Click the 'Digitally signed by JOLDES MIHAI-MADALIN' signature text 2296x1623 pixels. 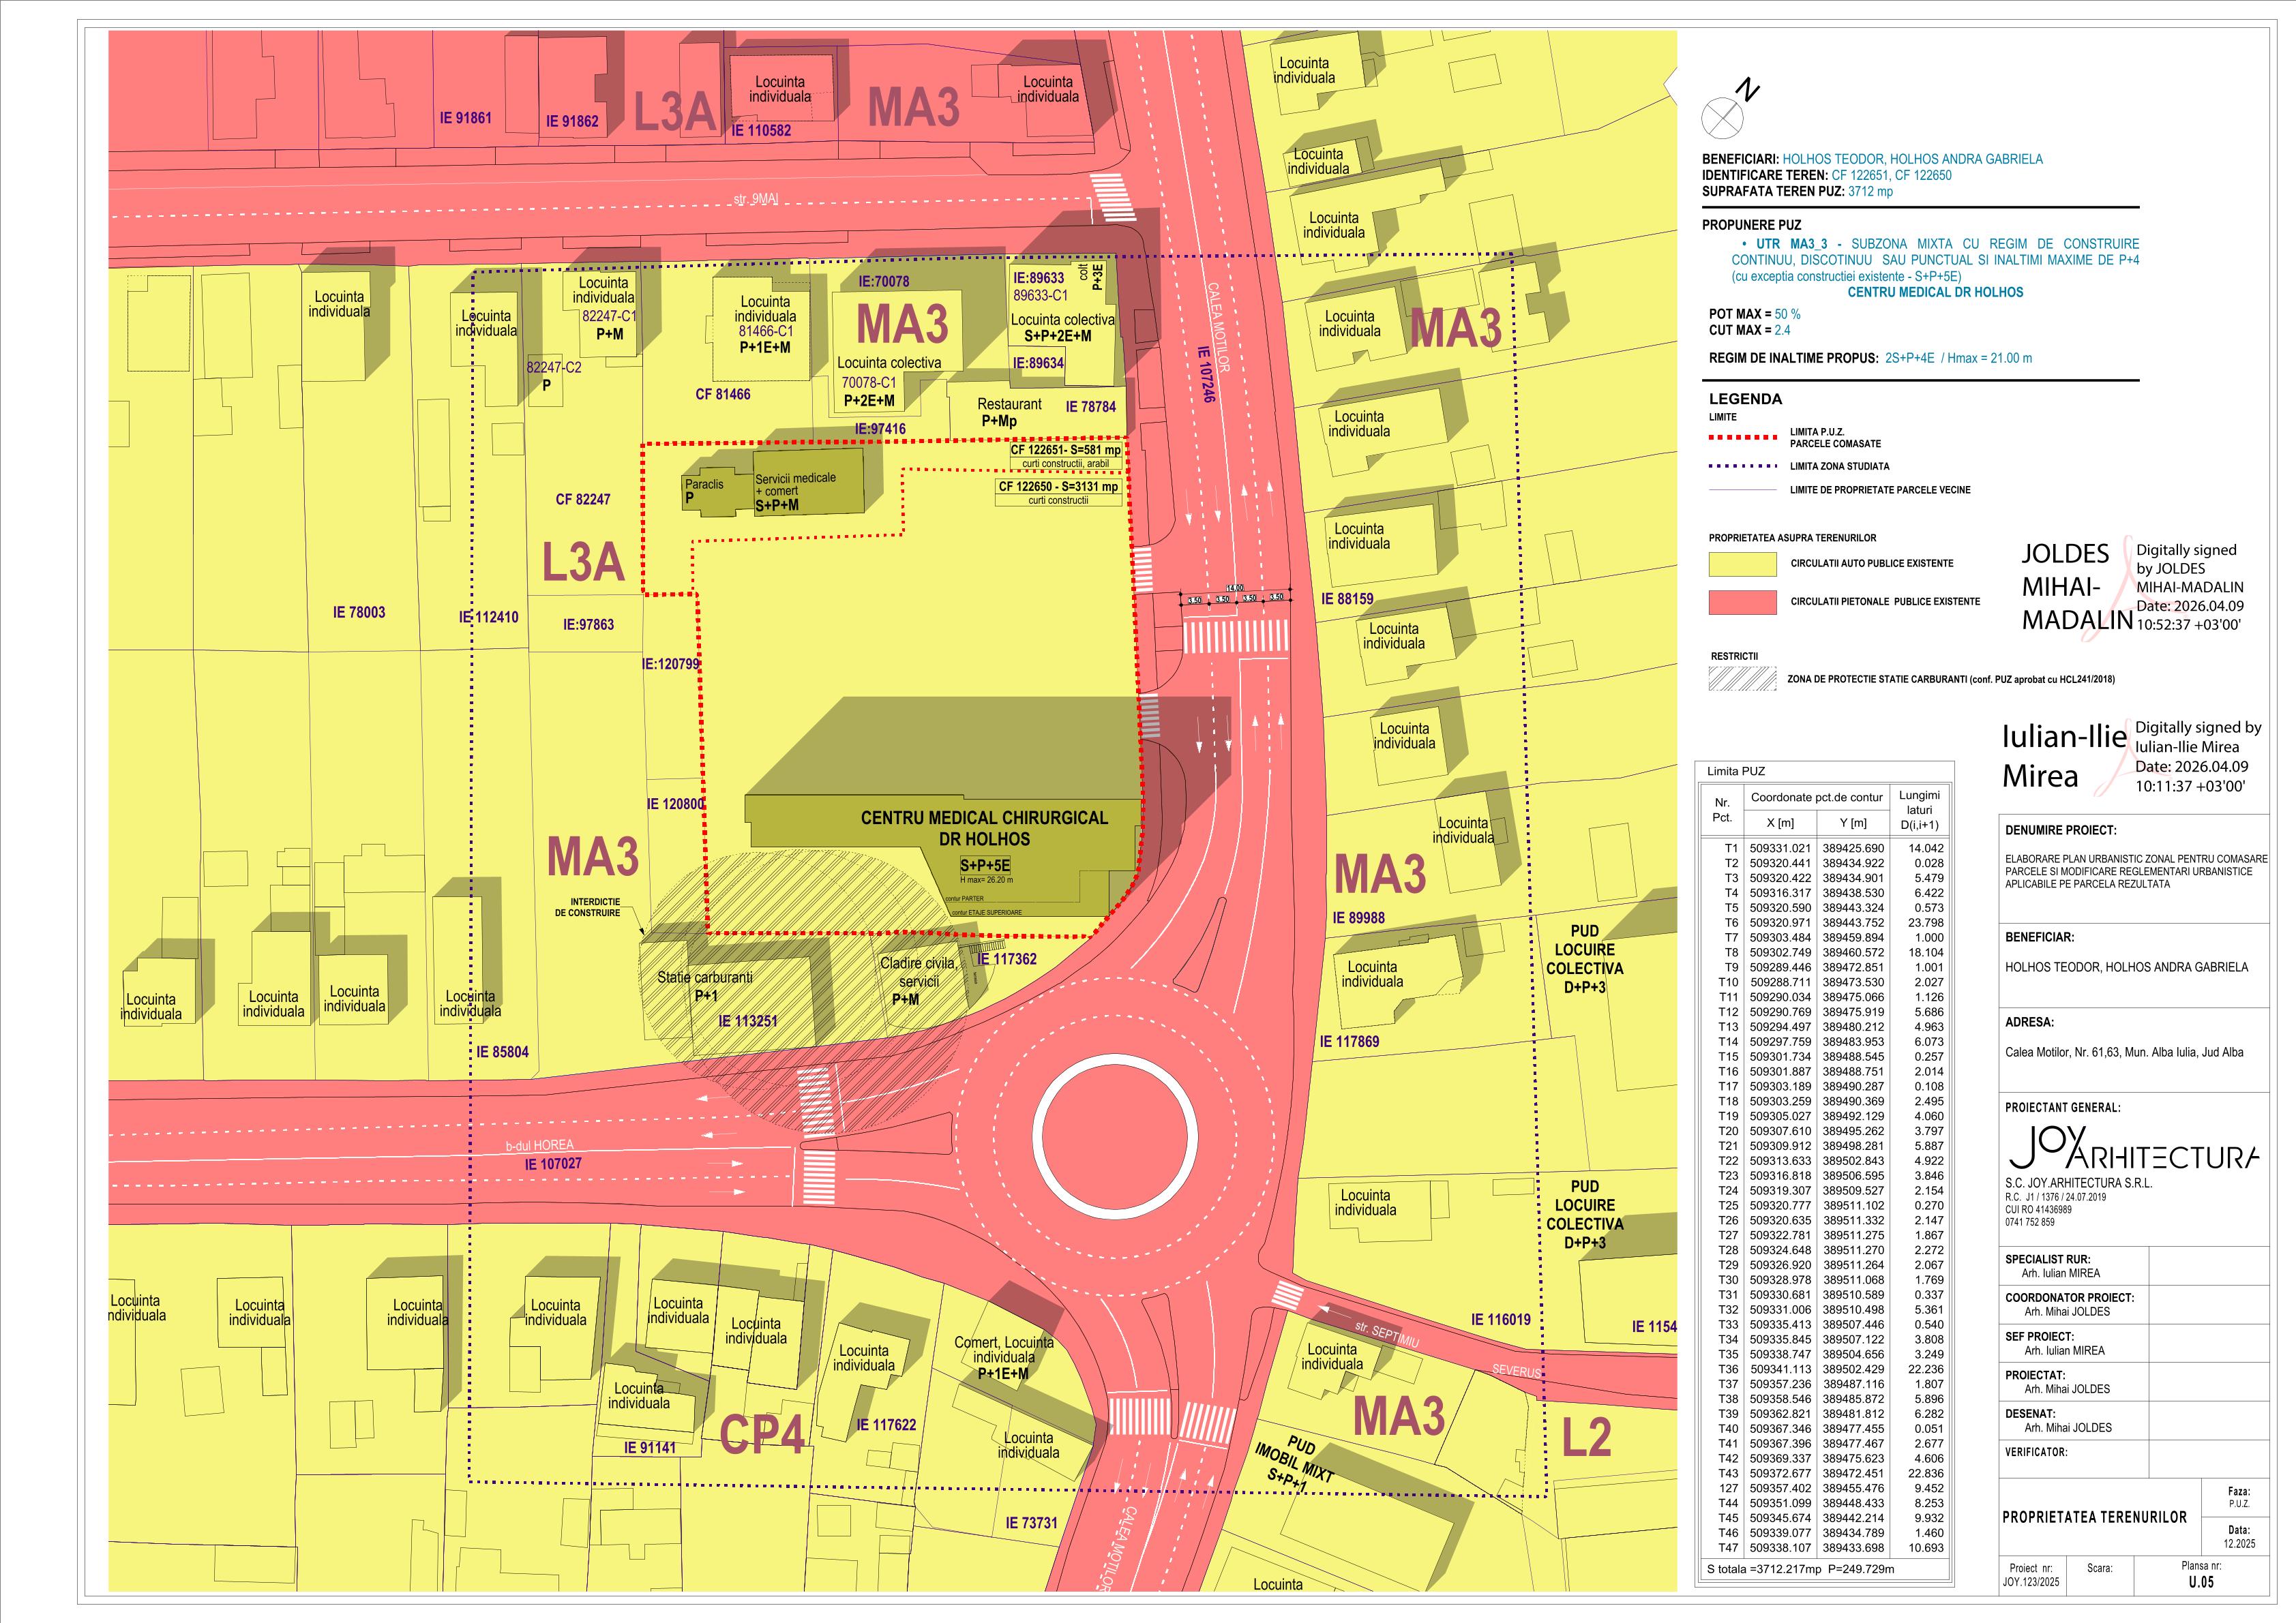[x=2190, y=588]
